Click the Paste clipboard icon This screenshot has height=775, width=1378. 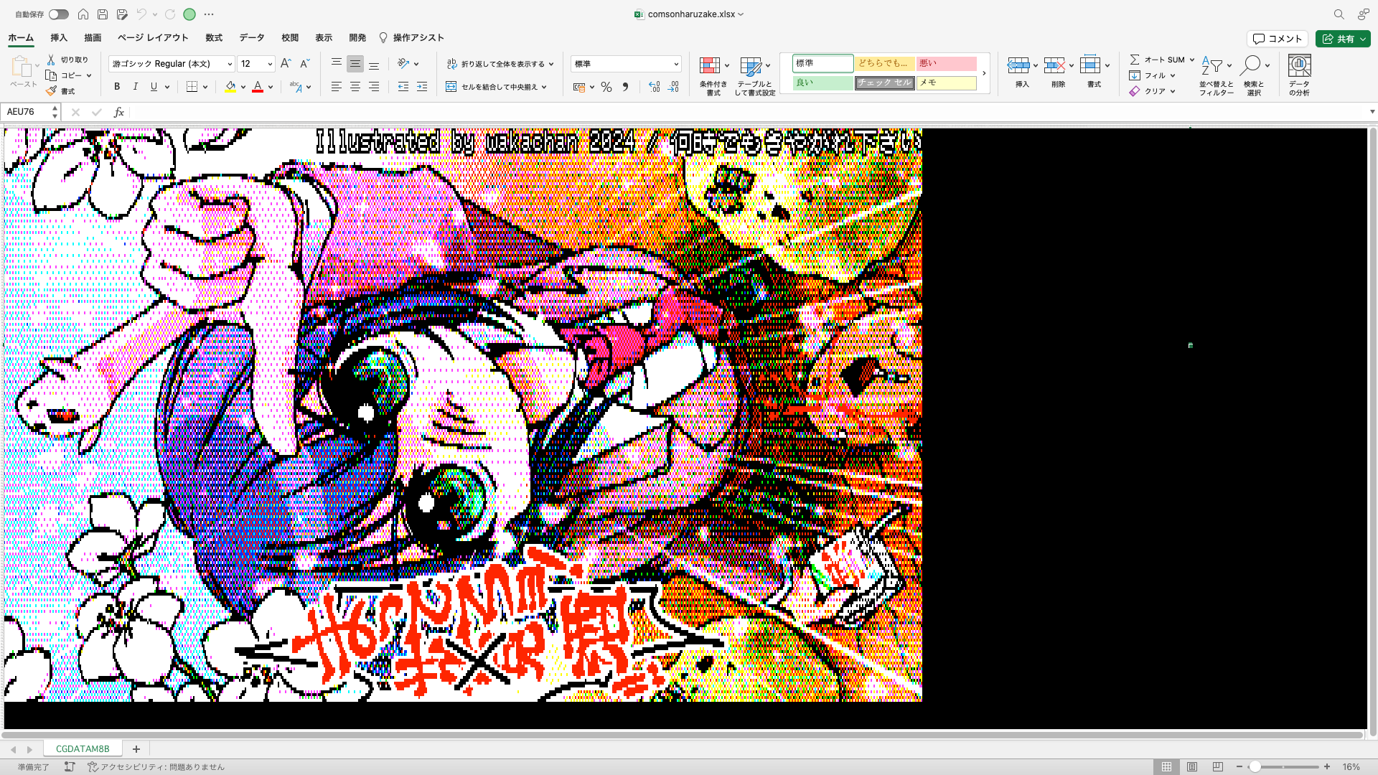click(22, 67)
